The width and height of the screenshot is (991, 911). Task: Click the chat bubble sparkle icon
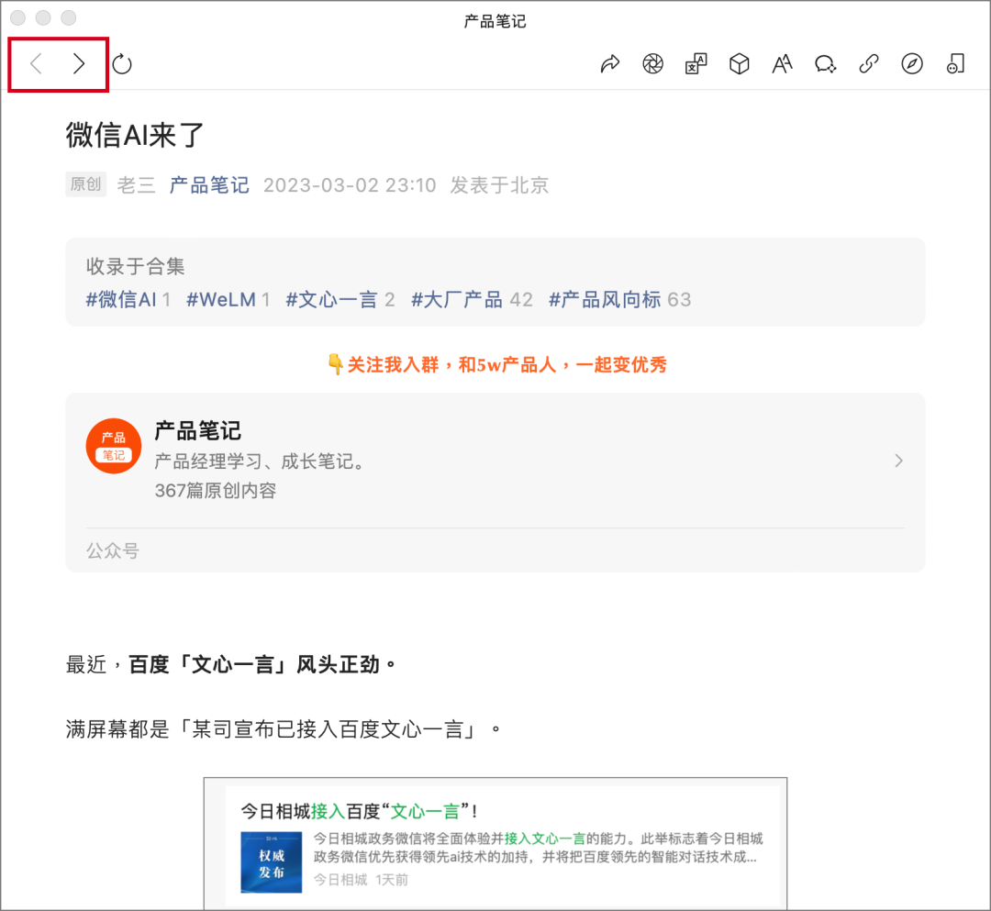826,64
